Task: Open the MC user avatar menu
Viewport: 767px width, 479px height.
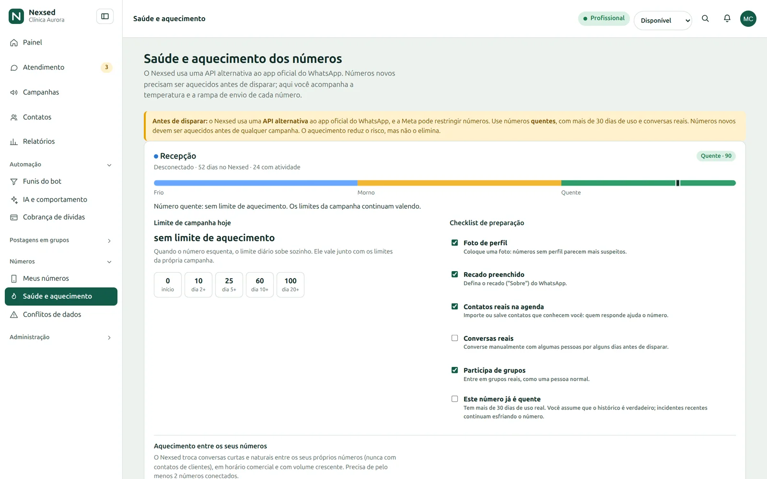Action: tap(748, 19)
